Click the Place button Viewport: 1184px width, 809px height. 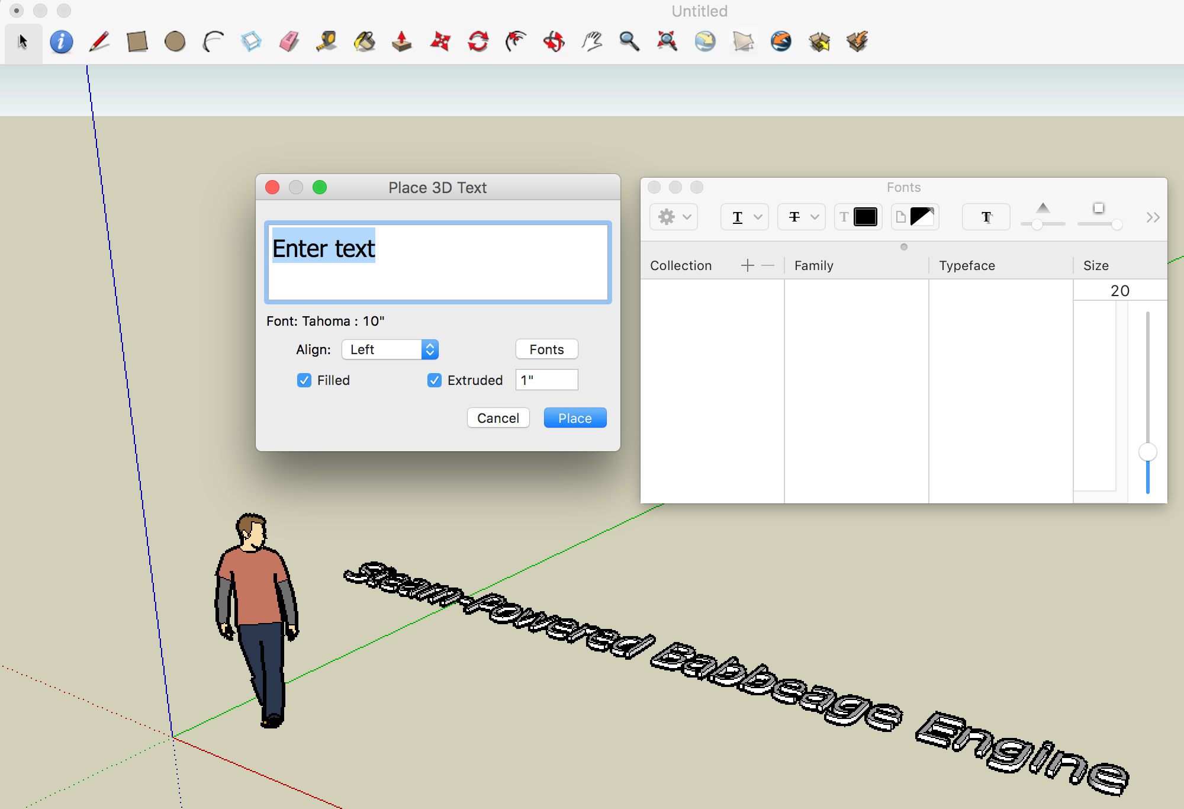(x=574, y=418)
